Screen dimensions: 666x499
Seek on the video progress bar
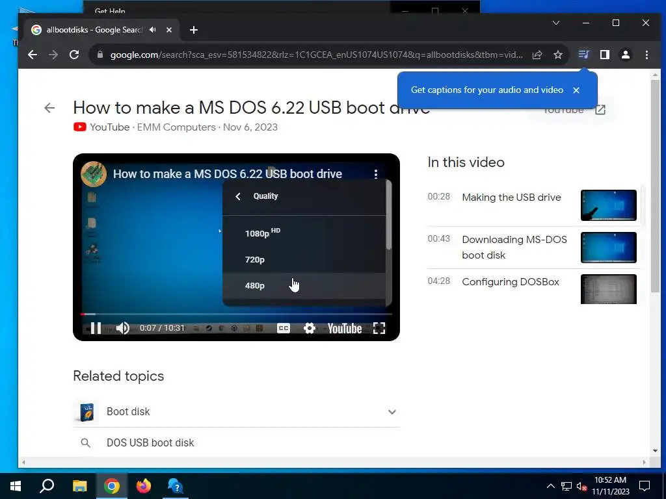coord(236,314)
